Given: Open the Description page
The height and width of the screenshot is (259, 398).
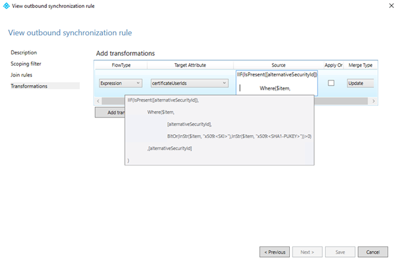Looking at the screenshot, I should coord(24,52).
